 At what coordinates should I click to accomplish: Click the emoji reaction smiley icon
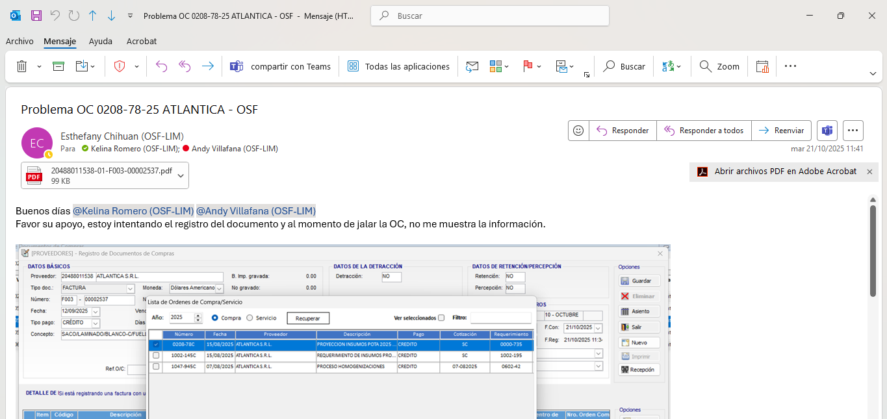coord(578,131)
